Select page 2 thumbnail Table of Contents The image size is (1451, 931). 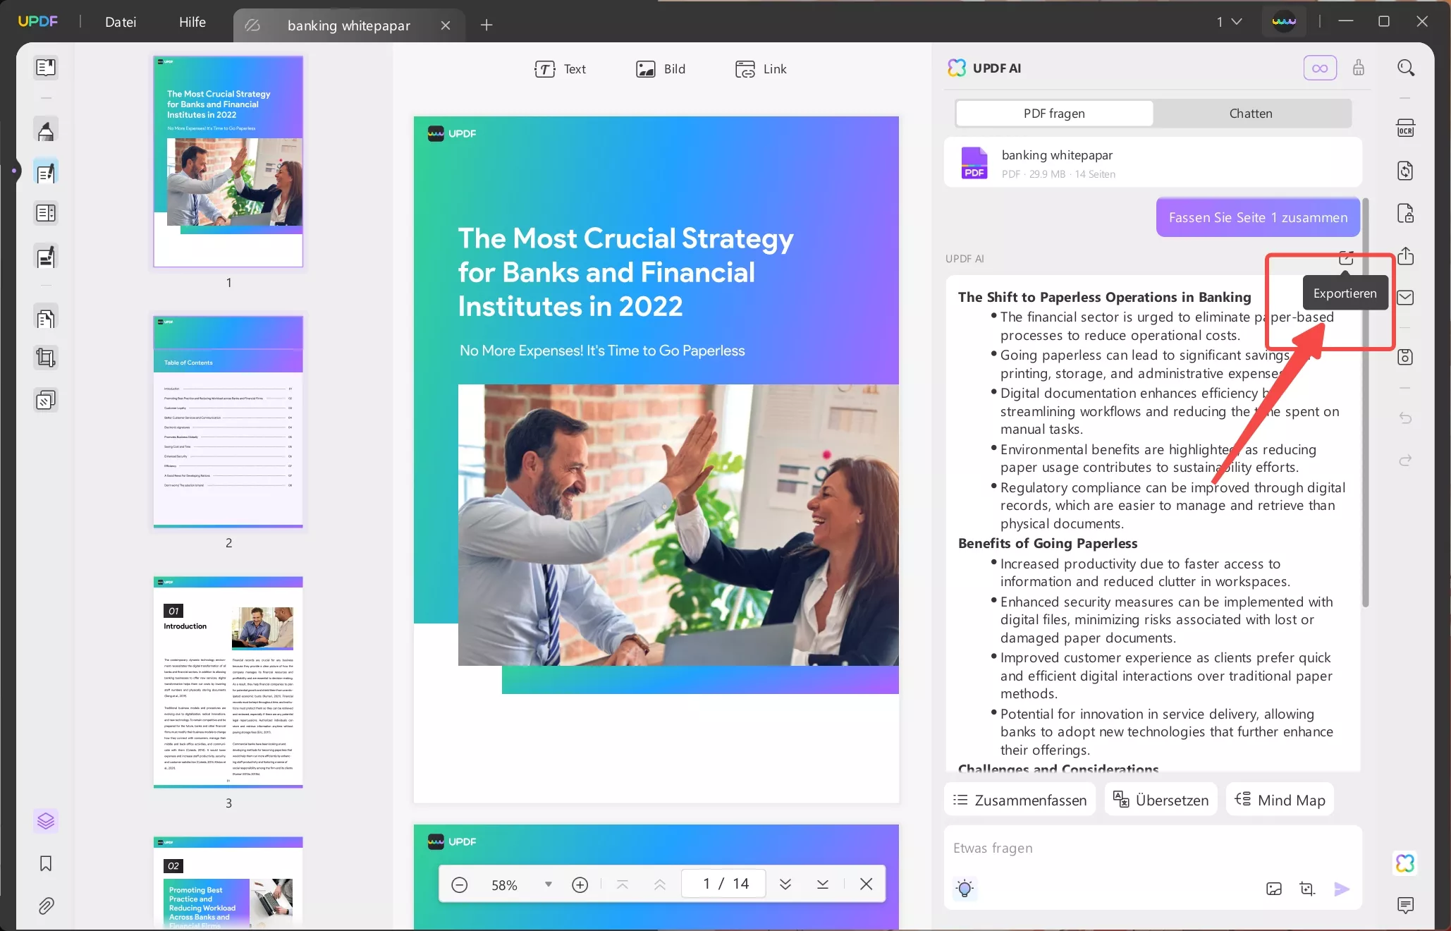[228, 421]
